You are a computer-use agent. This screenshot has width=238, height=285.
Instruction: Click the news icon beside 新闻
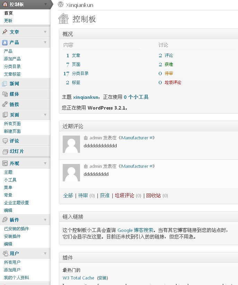(5, 84)
